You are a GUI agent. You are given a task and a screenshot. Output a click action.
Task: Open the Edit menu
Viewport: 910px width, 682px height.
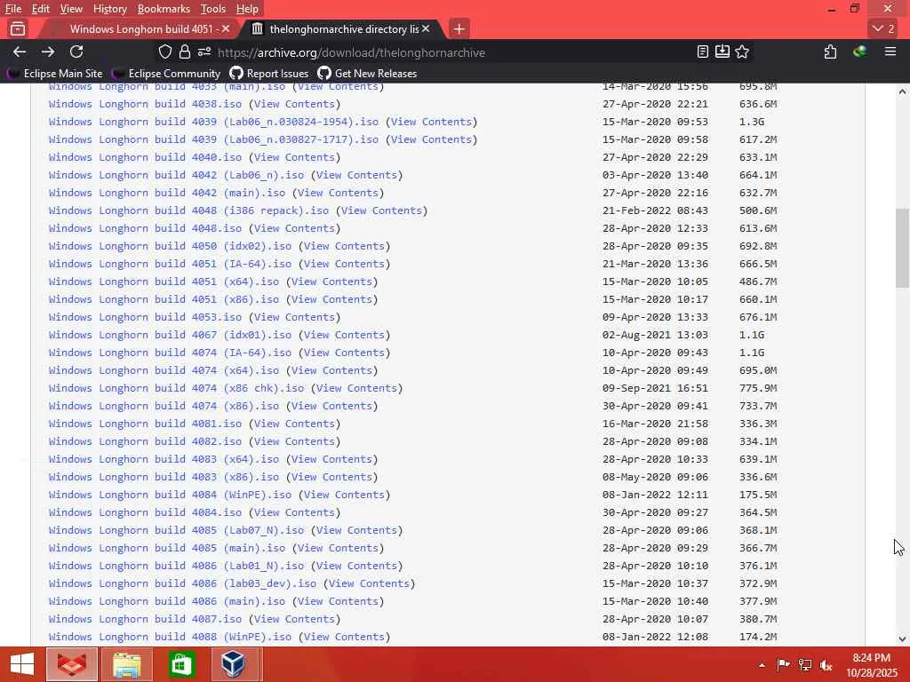point(41,9)
